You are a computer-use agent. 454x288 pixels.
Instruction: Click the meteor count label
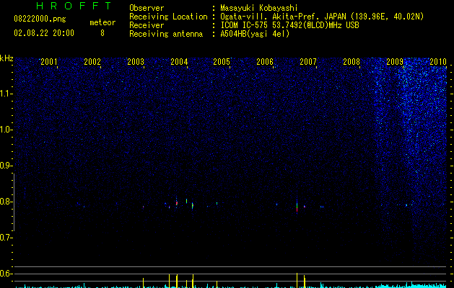pyautogui.click(x=102, y=22)
